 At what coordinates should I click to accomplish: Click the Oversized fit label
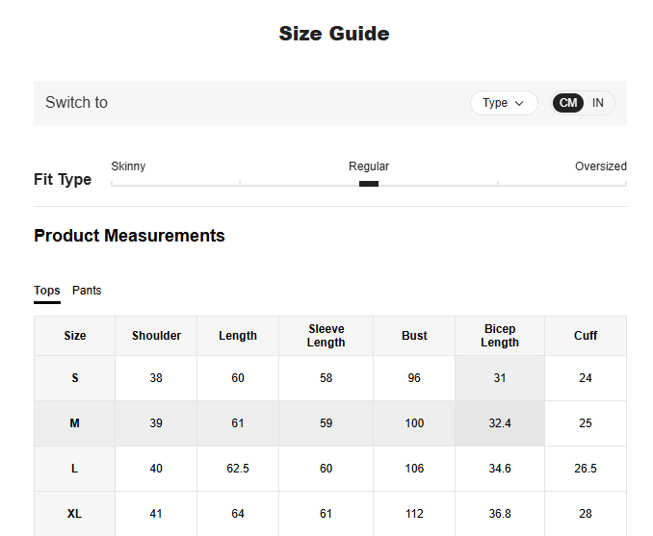pos(600,166)
